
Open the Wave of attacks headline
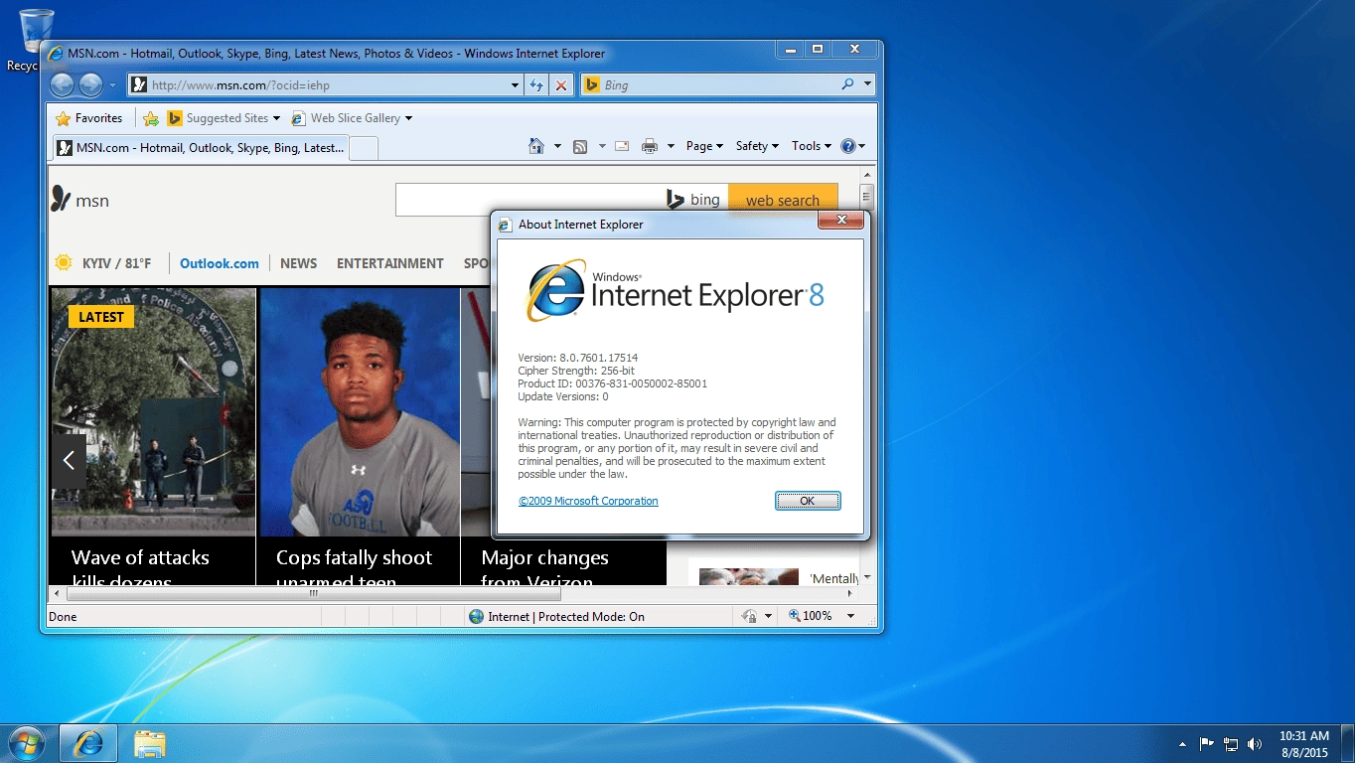point(140,569)
